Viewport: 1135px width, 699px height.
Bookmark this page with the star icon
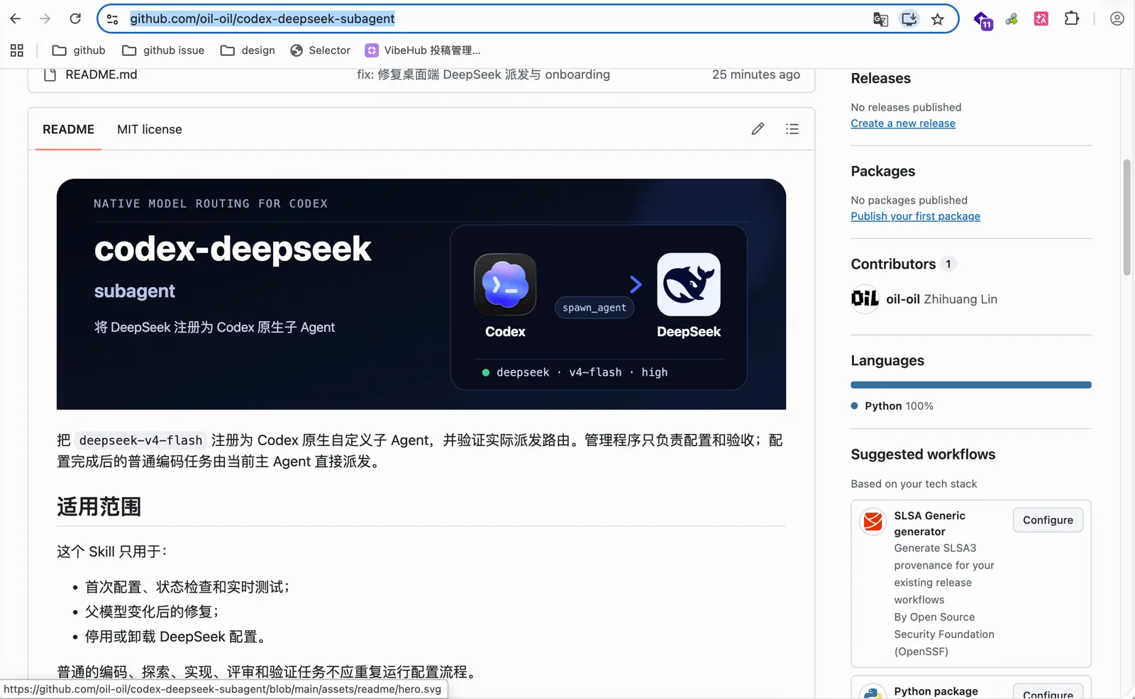938,19
